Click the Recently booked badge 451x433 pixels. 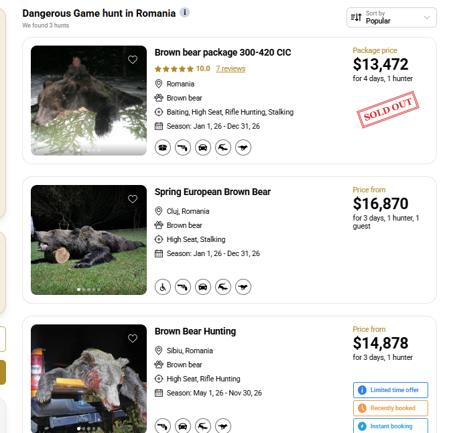[x=390, y=408]
